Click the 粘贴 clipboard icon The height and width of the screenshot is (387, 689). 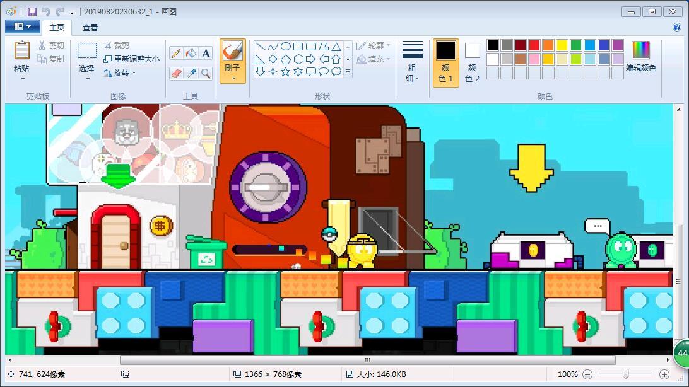[21, 51]
